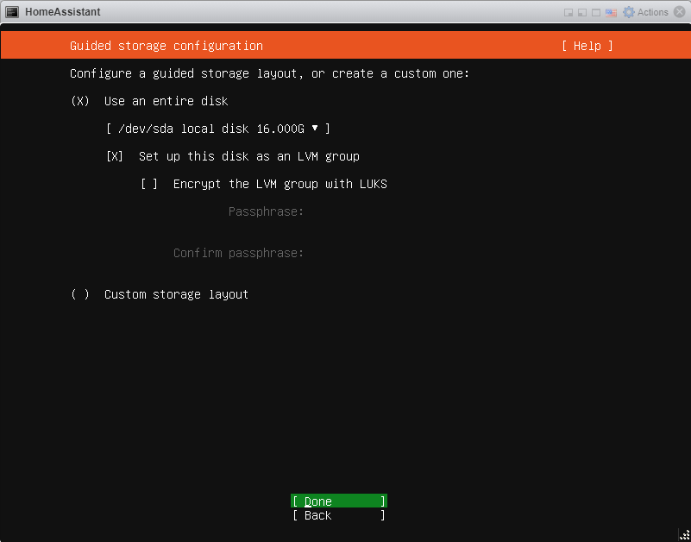
Task: Click the medium-size console view icon
Action: tap(582, 12)
